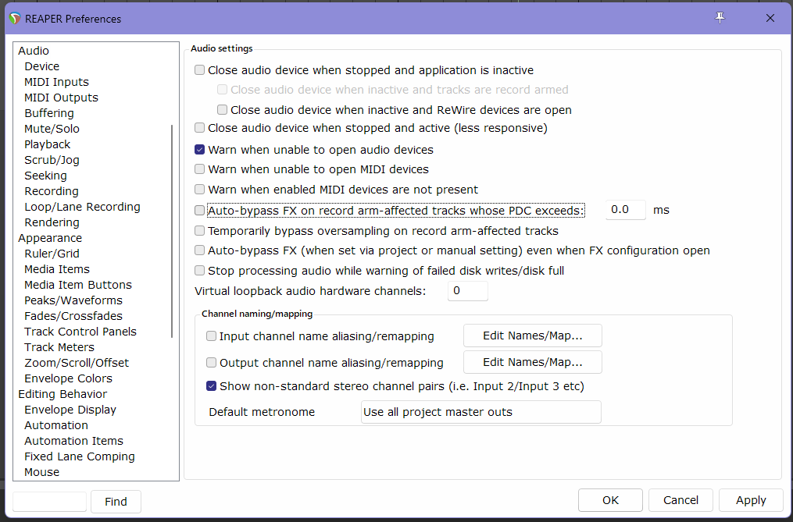Click the REAPER logo icon in title bar
The height and width of the screenshot is (522, 793).
[x=15, y=18]
